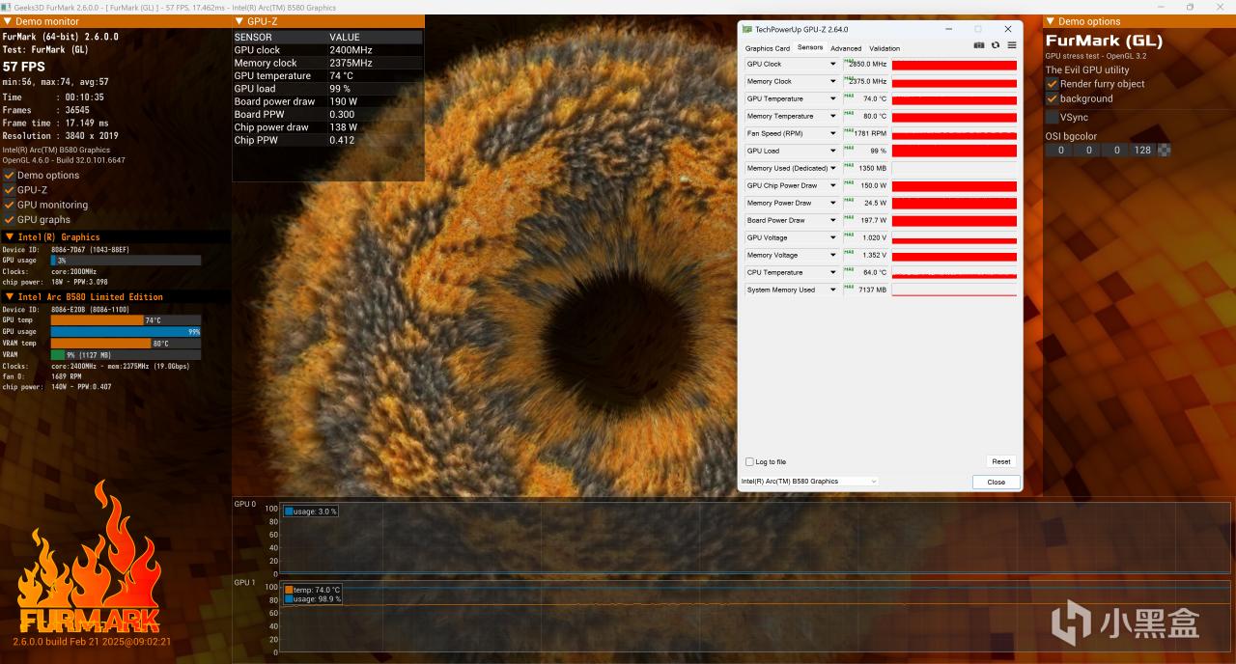Click the FurMark flame logo

(88, 556)
